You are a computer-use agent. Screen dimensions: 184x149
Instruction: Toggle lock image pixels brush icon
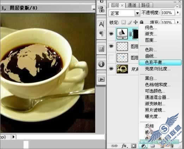tap(130, 22)
